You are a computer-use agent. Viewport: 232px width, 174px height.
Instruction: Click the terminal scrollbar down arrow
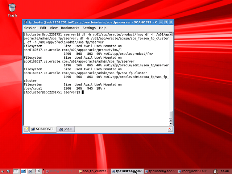(171, 123)
